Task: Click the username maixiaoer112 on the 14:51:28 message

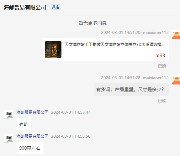Action: (156, 78)
